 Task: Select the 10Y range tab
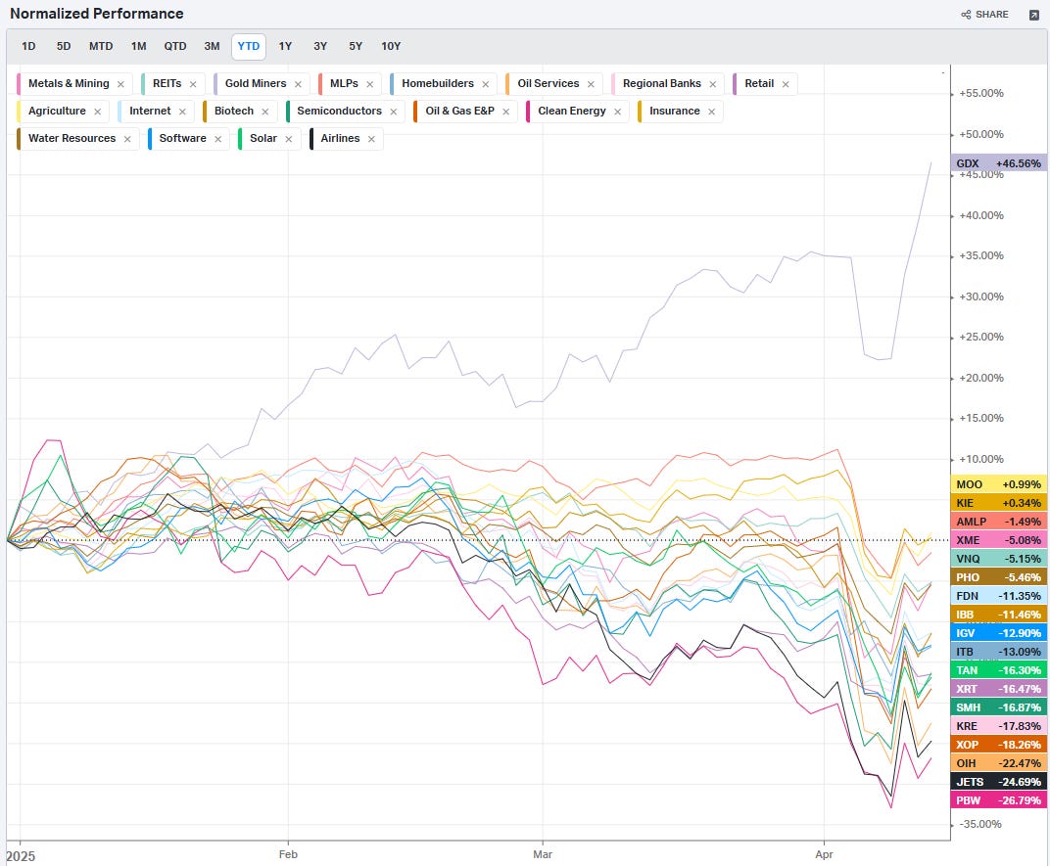(391, 46)
